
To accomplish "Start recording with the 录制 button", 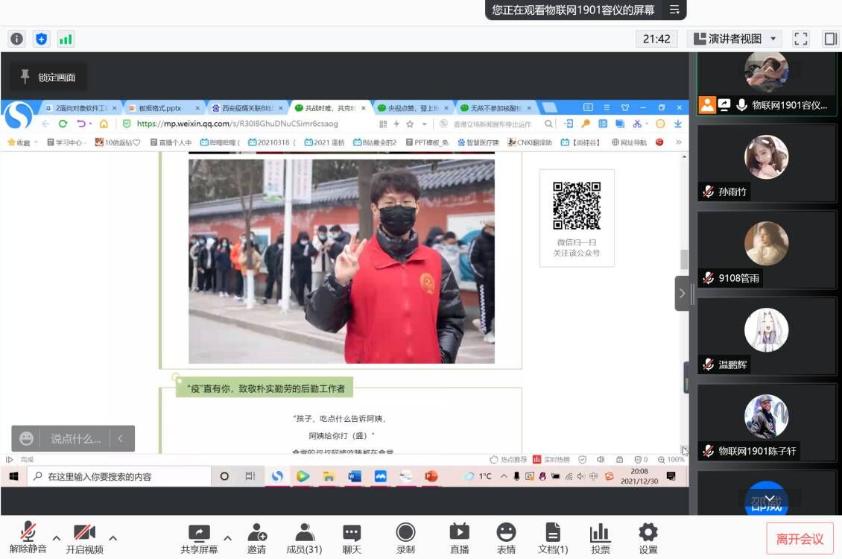I will (x=405, y=537).
